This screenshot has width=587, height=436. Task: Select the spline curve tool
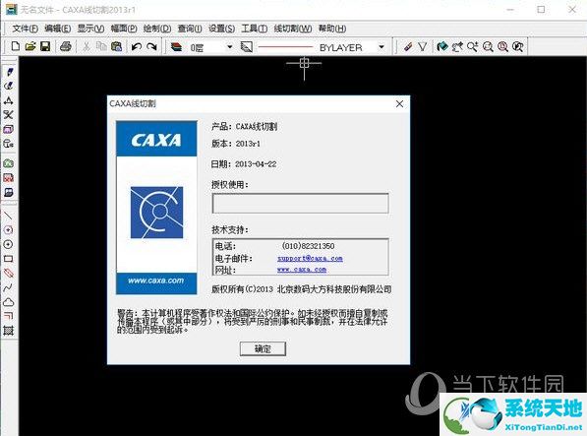click(9, 287)
